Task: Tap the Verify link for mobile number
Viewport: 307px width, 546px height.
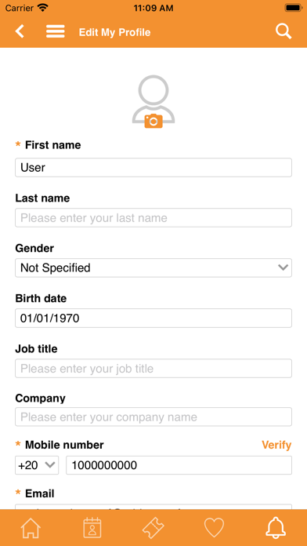Action: point(276,445)
